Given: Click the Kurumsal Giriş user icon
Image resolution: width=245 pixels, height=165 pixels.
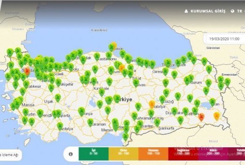Looking at the screenshot, I should [186, 11].
